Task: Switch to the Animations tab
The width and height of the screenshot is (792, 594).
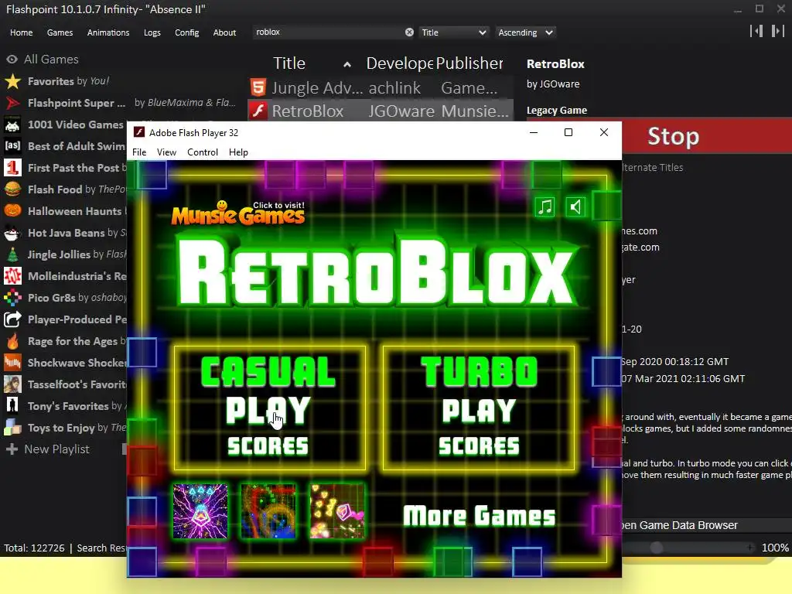Action: point(108,32)
